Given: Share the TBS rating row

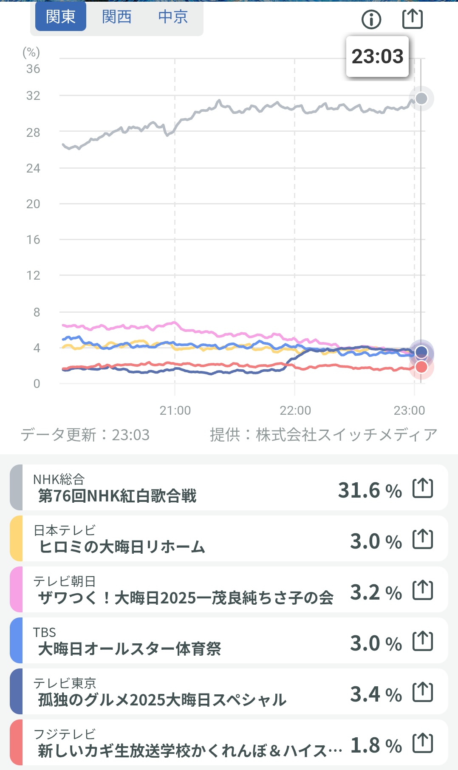Looking at the screenshot, I should point(423,641).
